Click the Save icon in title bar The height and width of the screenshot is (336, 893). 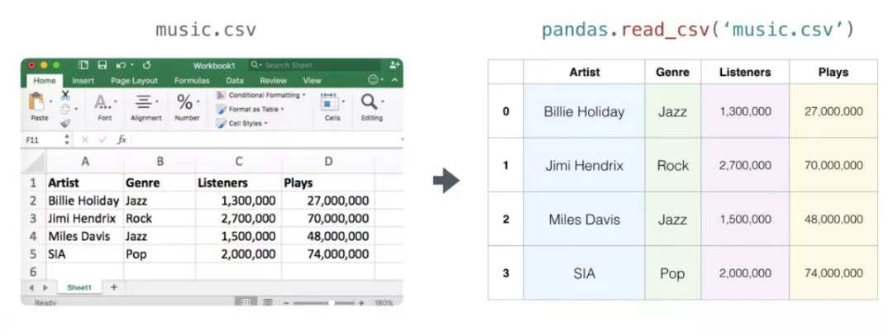click(103, 64)
